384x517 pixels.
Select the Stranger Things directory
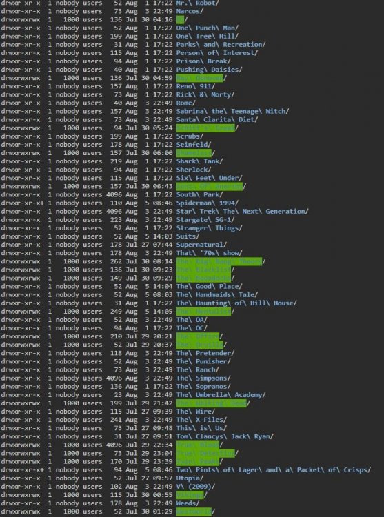point(209,228)
